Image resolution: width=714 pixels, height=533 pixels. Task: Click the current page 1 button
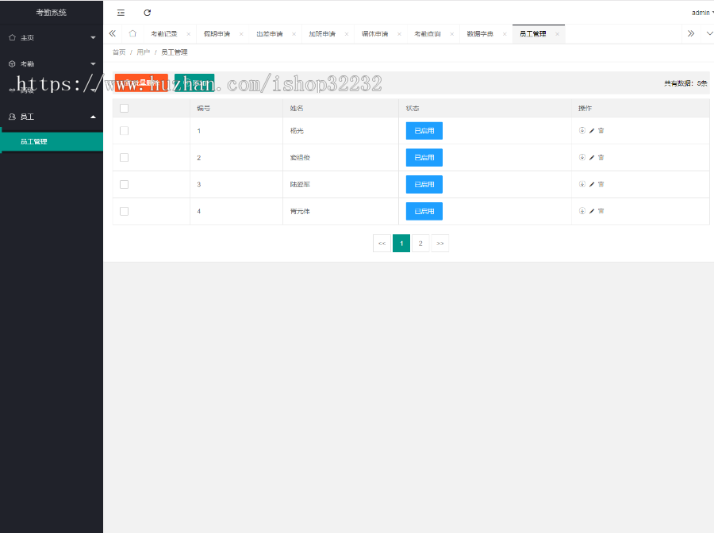401,243
